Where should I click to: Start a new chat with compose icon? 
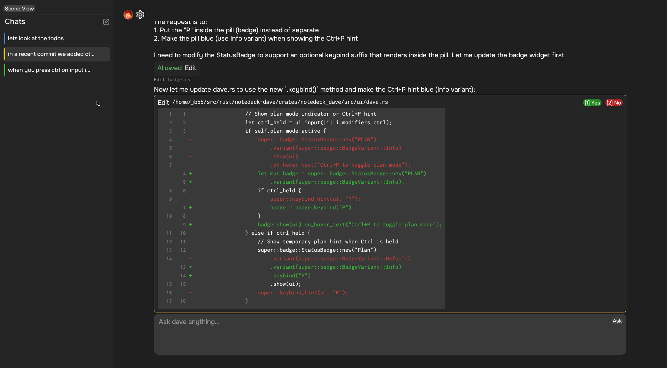tap(106, 22)
